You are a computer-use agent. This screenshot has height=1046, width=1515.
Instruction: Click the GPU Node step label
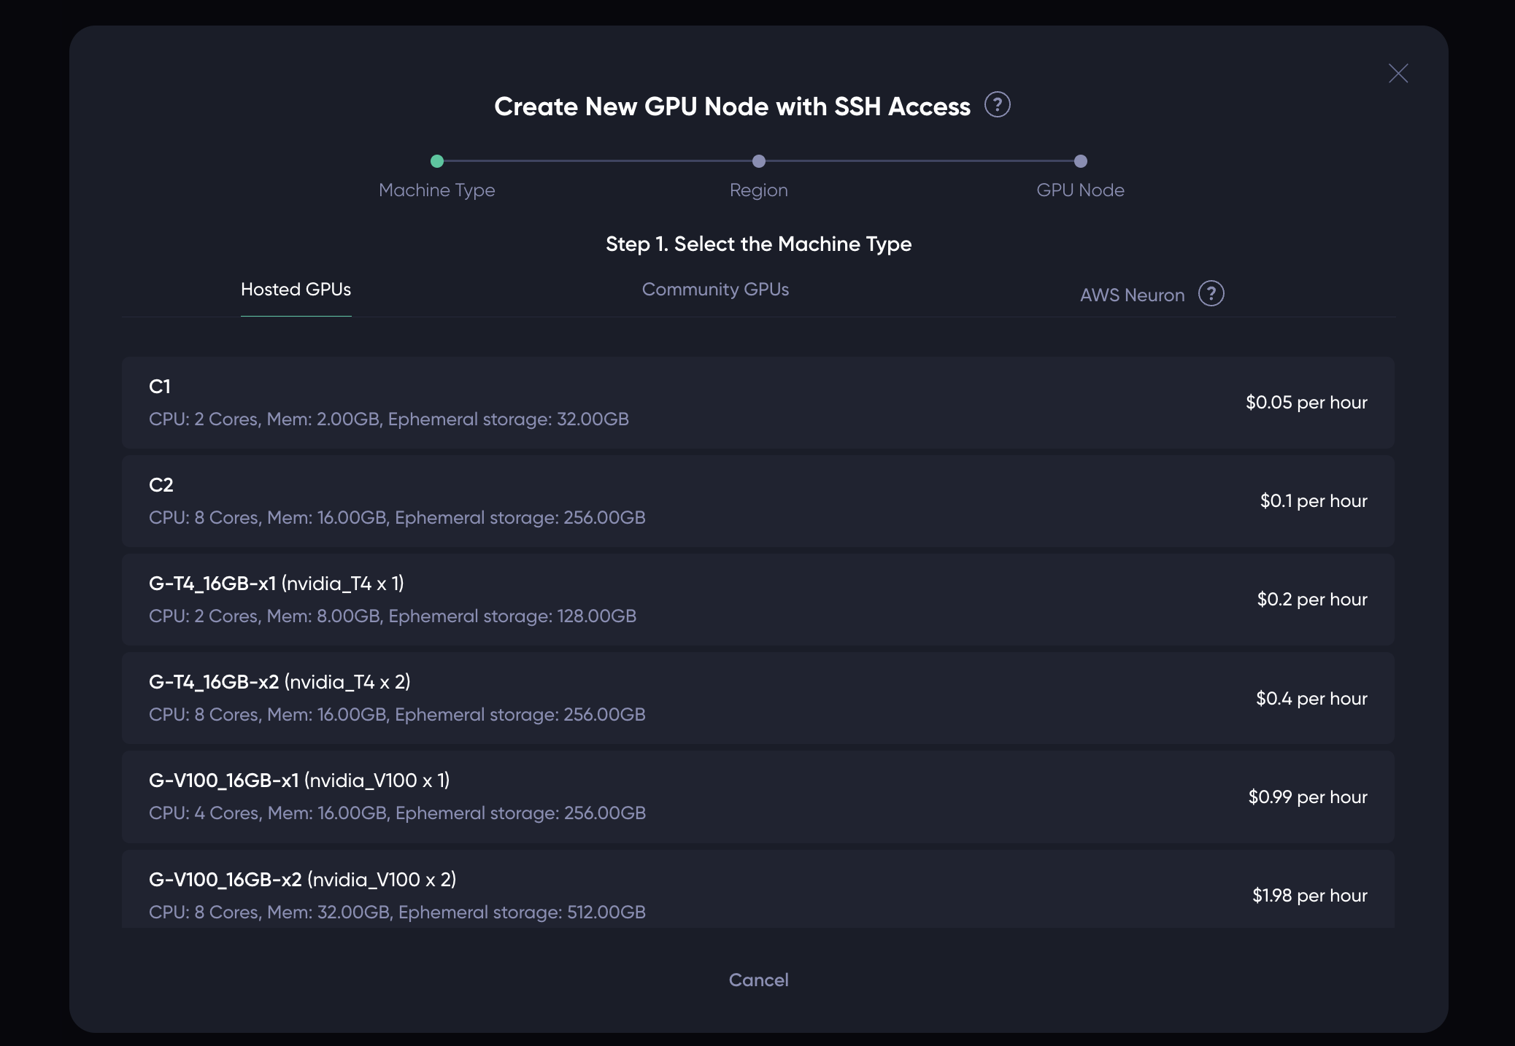pos(1080,190)
